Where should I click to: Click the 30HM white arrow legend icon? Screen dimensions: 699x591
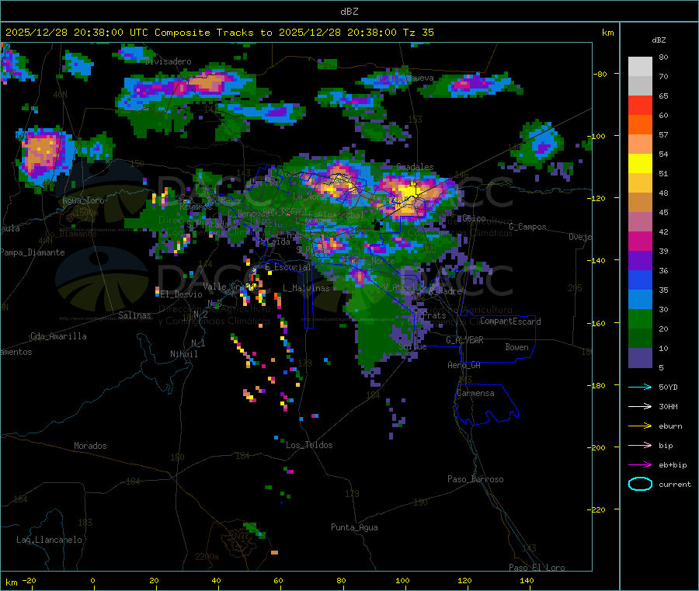640,406
